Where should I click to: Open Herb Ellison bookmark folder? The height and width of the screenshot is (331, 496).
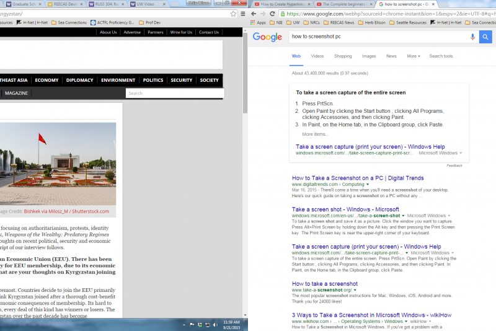372,22
